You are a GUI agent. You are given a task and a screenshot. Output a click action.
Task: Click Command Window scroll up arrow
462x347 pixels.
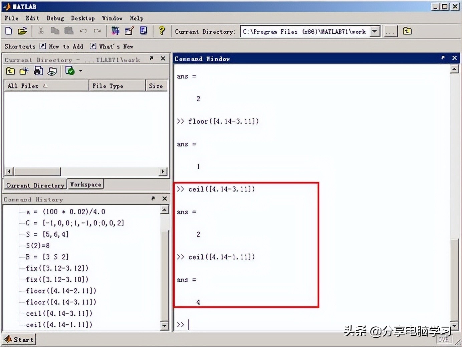point(454,69)
